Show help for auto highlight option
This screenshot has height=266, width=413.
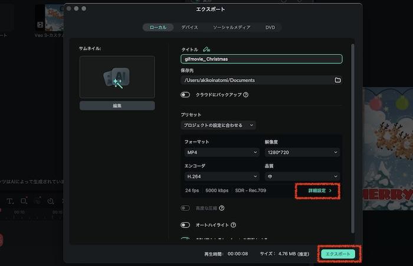coord(234,225)
